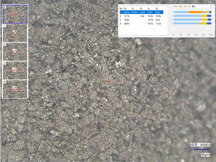This screenshot has width=216, height=162.
Task: Click the Cr column header
Action: tap(149, 9)
